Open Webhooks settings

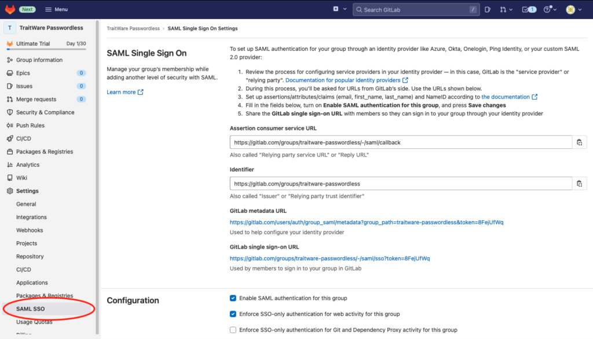coord(30,230)
